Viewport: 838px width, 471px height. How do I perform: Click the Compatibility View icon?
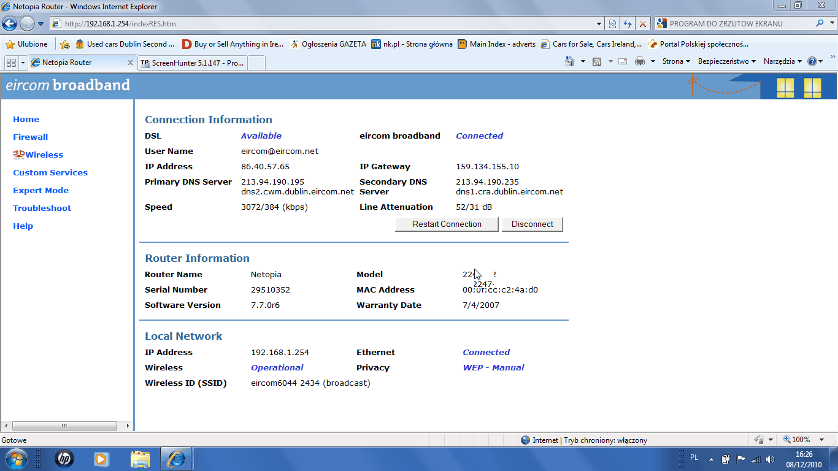tap(612, 24)
